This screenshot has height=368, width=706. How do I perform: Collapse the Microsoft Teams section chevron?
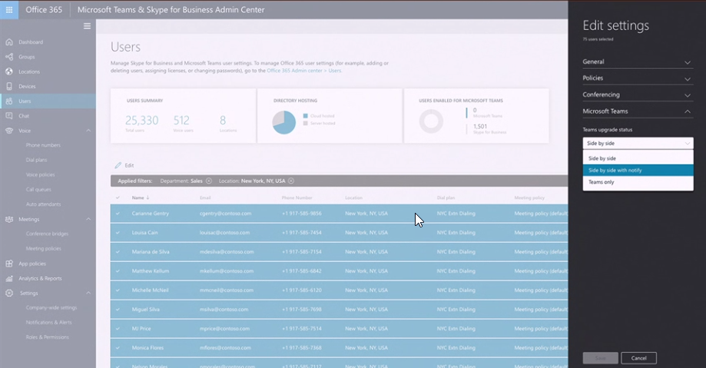(x=688, y=111)
